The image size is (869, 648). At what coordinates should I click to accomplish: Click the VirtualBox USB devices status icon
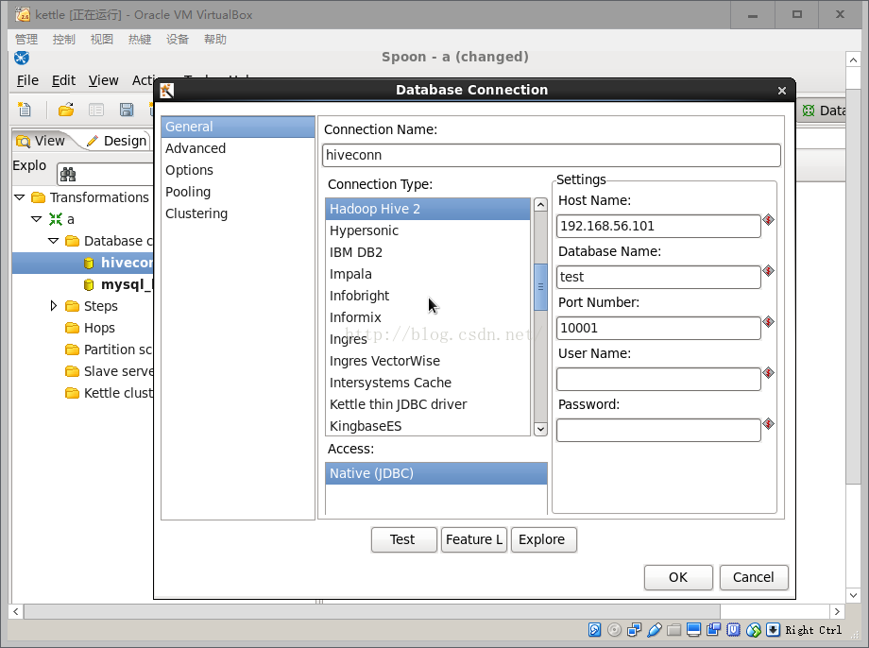click(654, 630)
